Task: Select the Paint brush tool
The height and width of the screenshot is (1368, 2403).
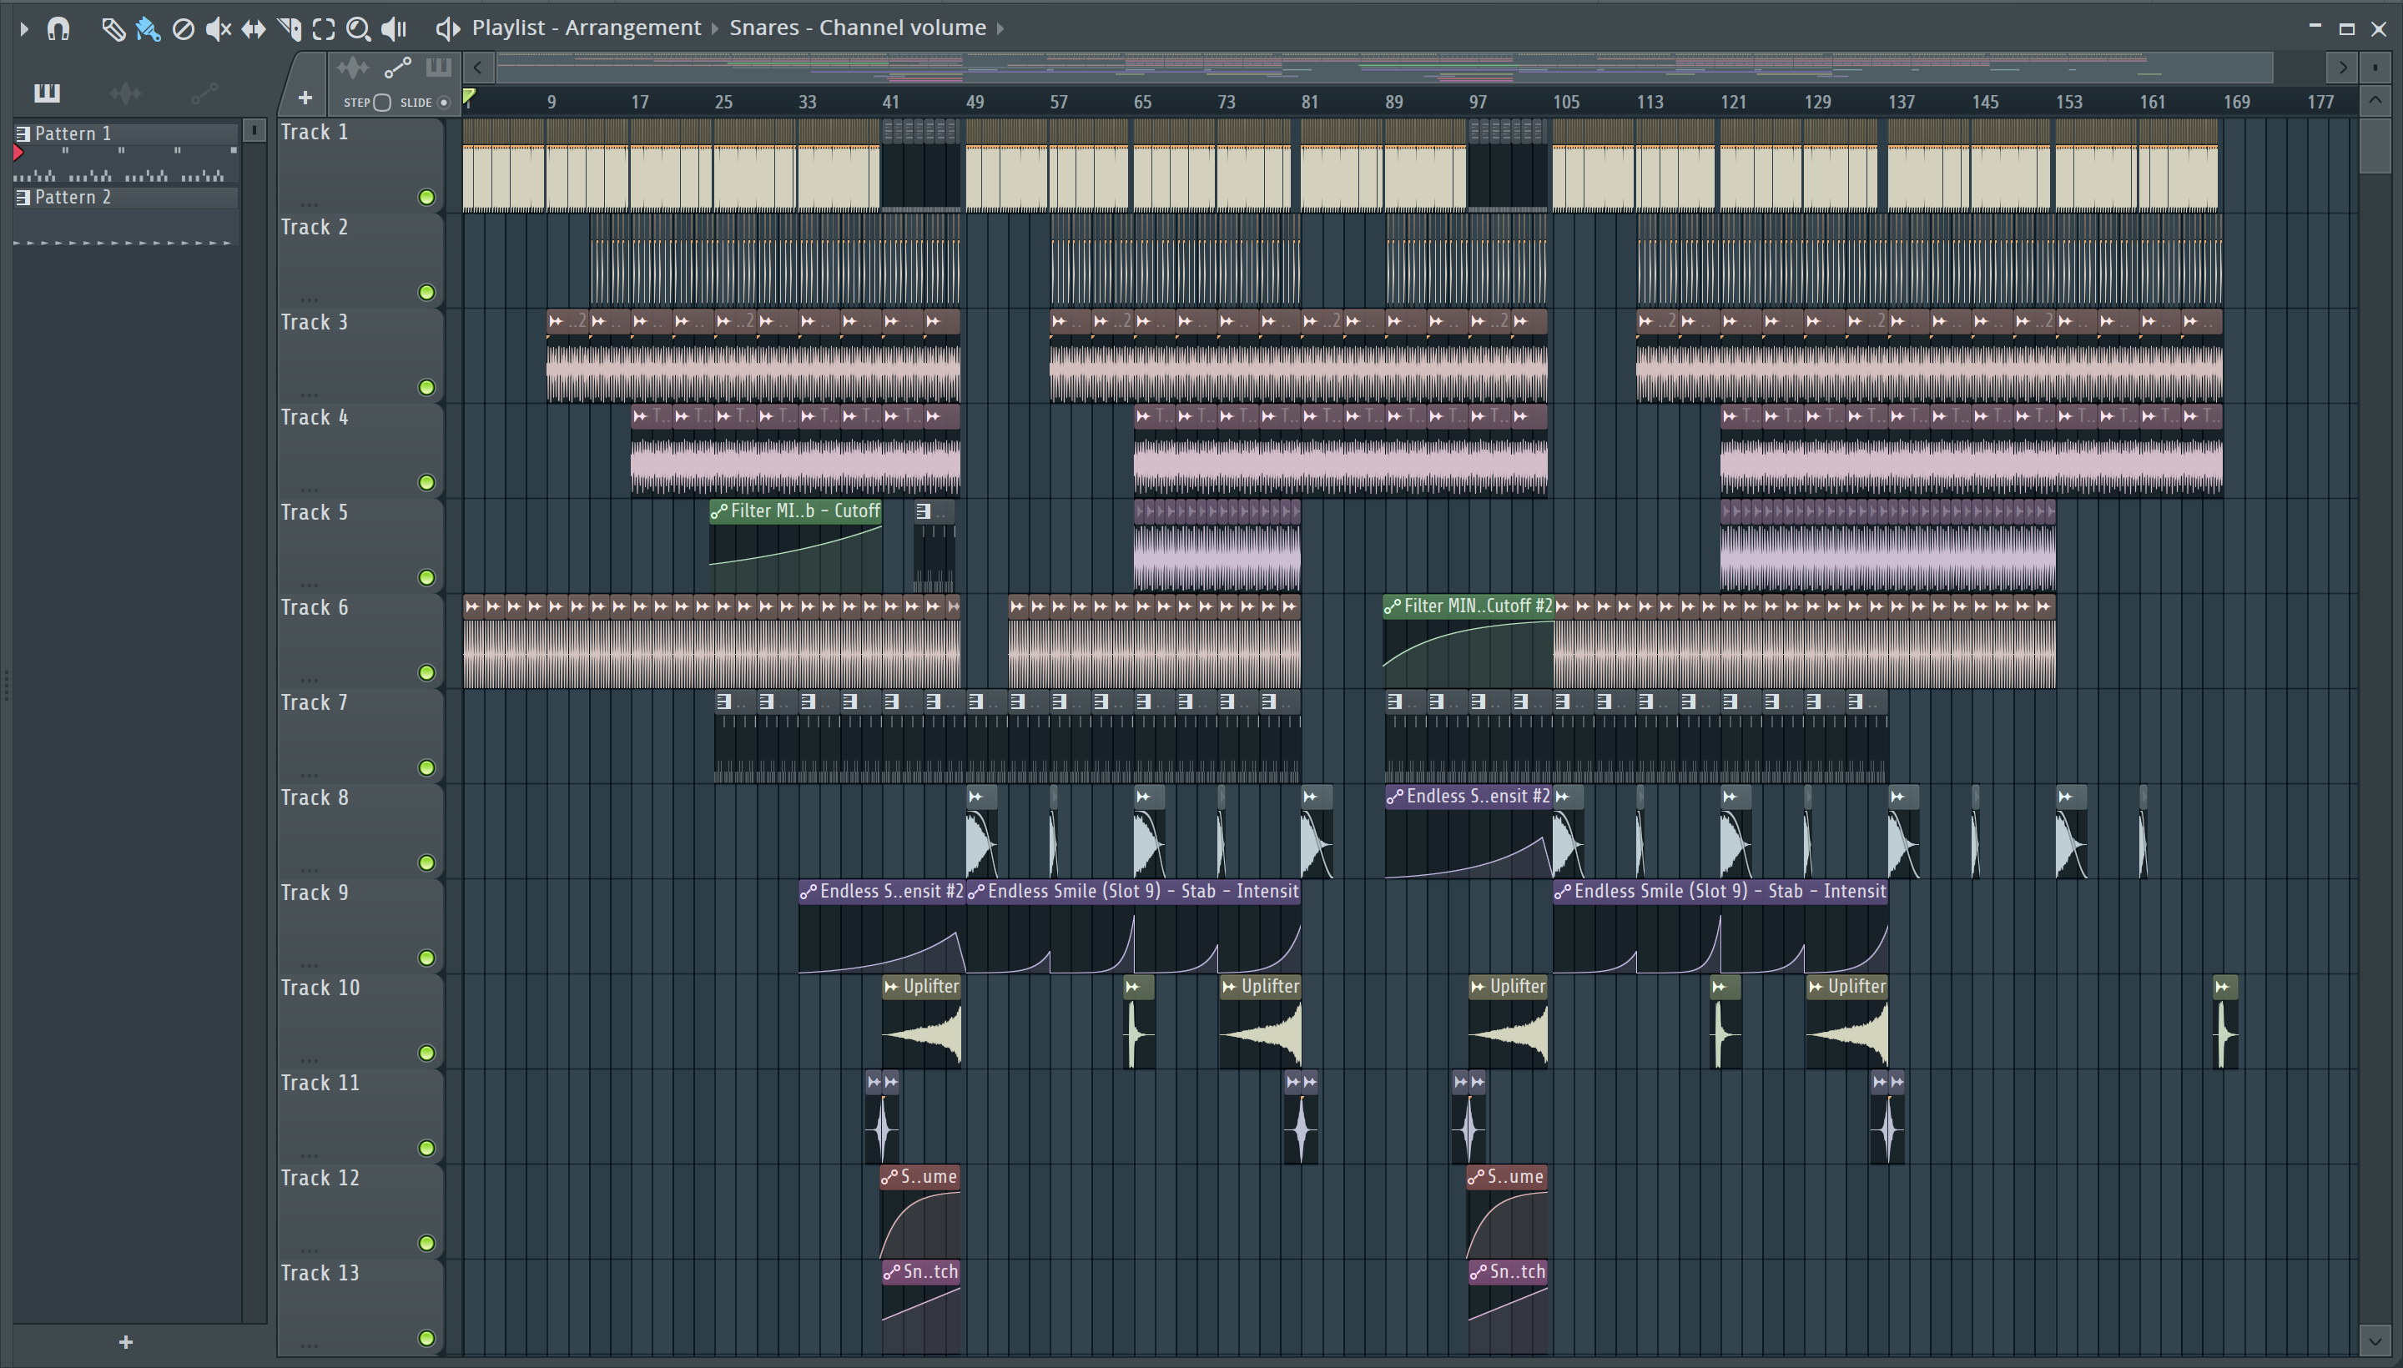Action: coord(148,29)
